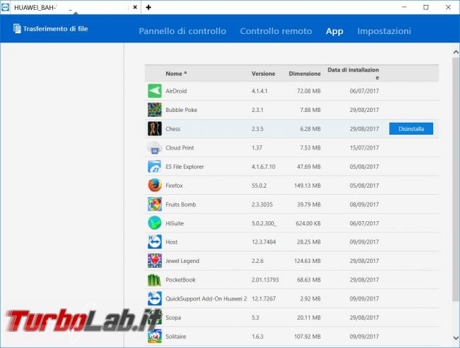Switch to Controllo remoto tab
Screen dimensions: 460x348
[276, 31]
